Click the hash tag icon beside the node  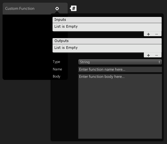click(x=73, y=8)
